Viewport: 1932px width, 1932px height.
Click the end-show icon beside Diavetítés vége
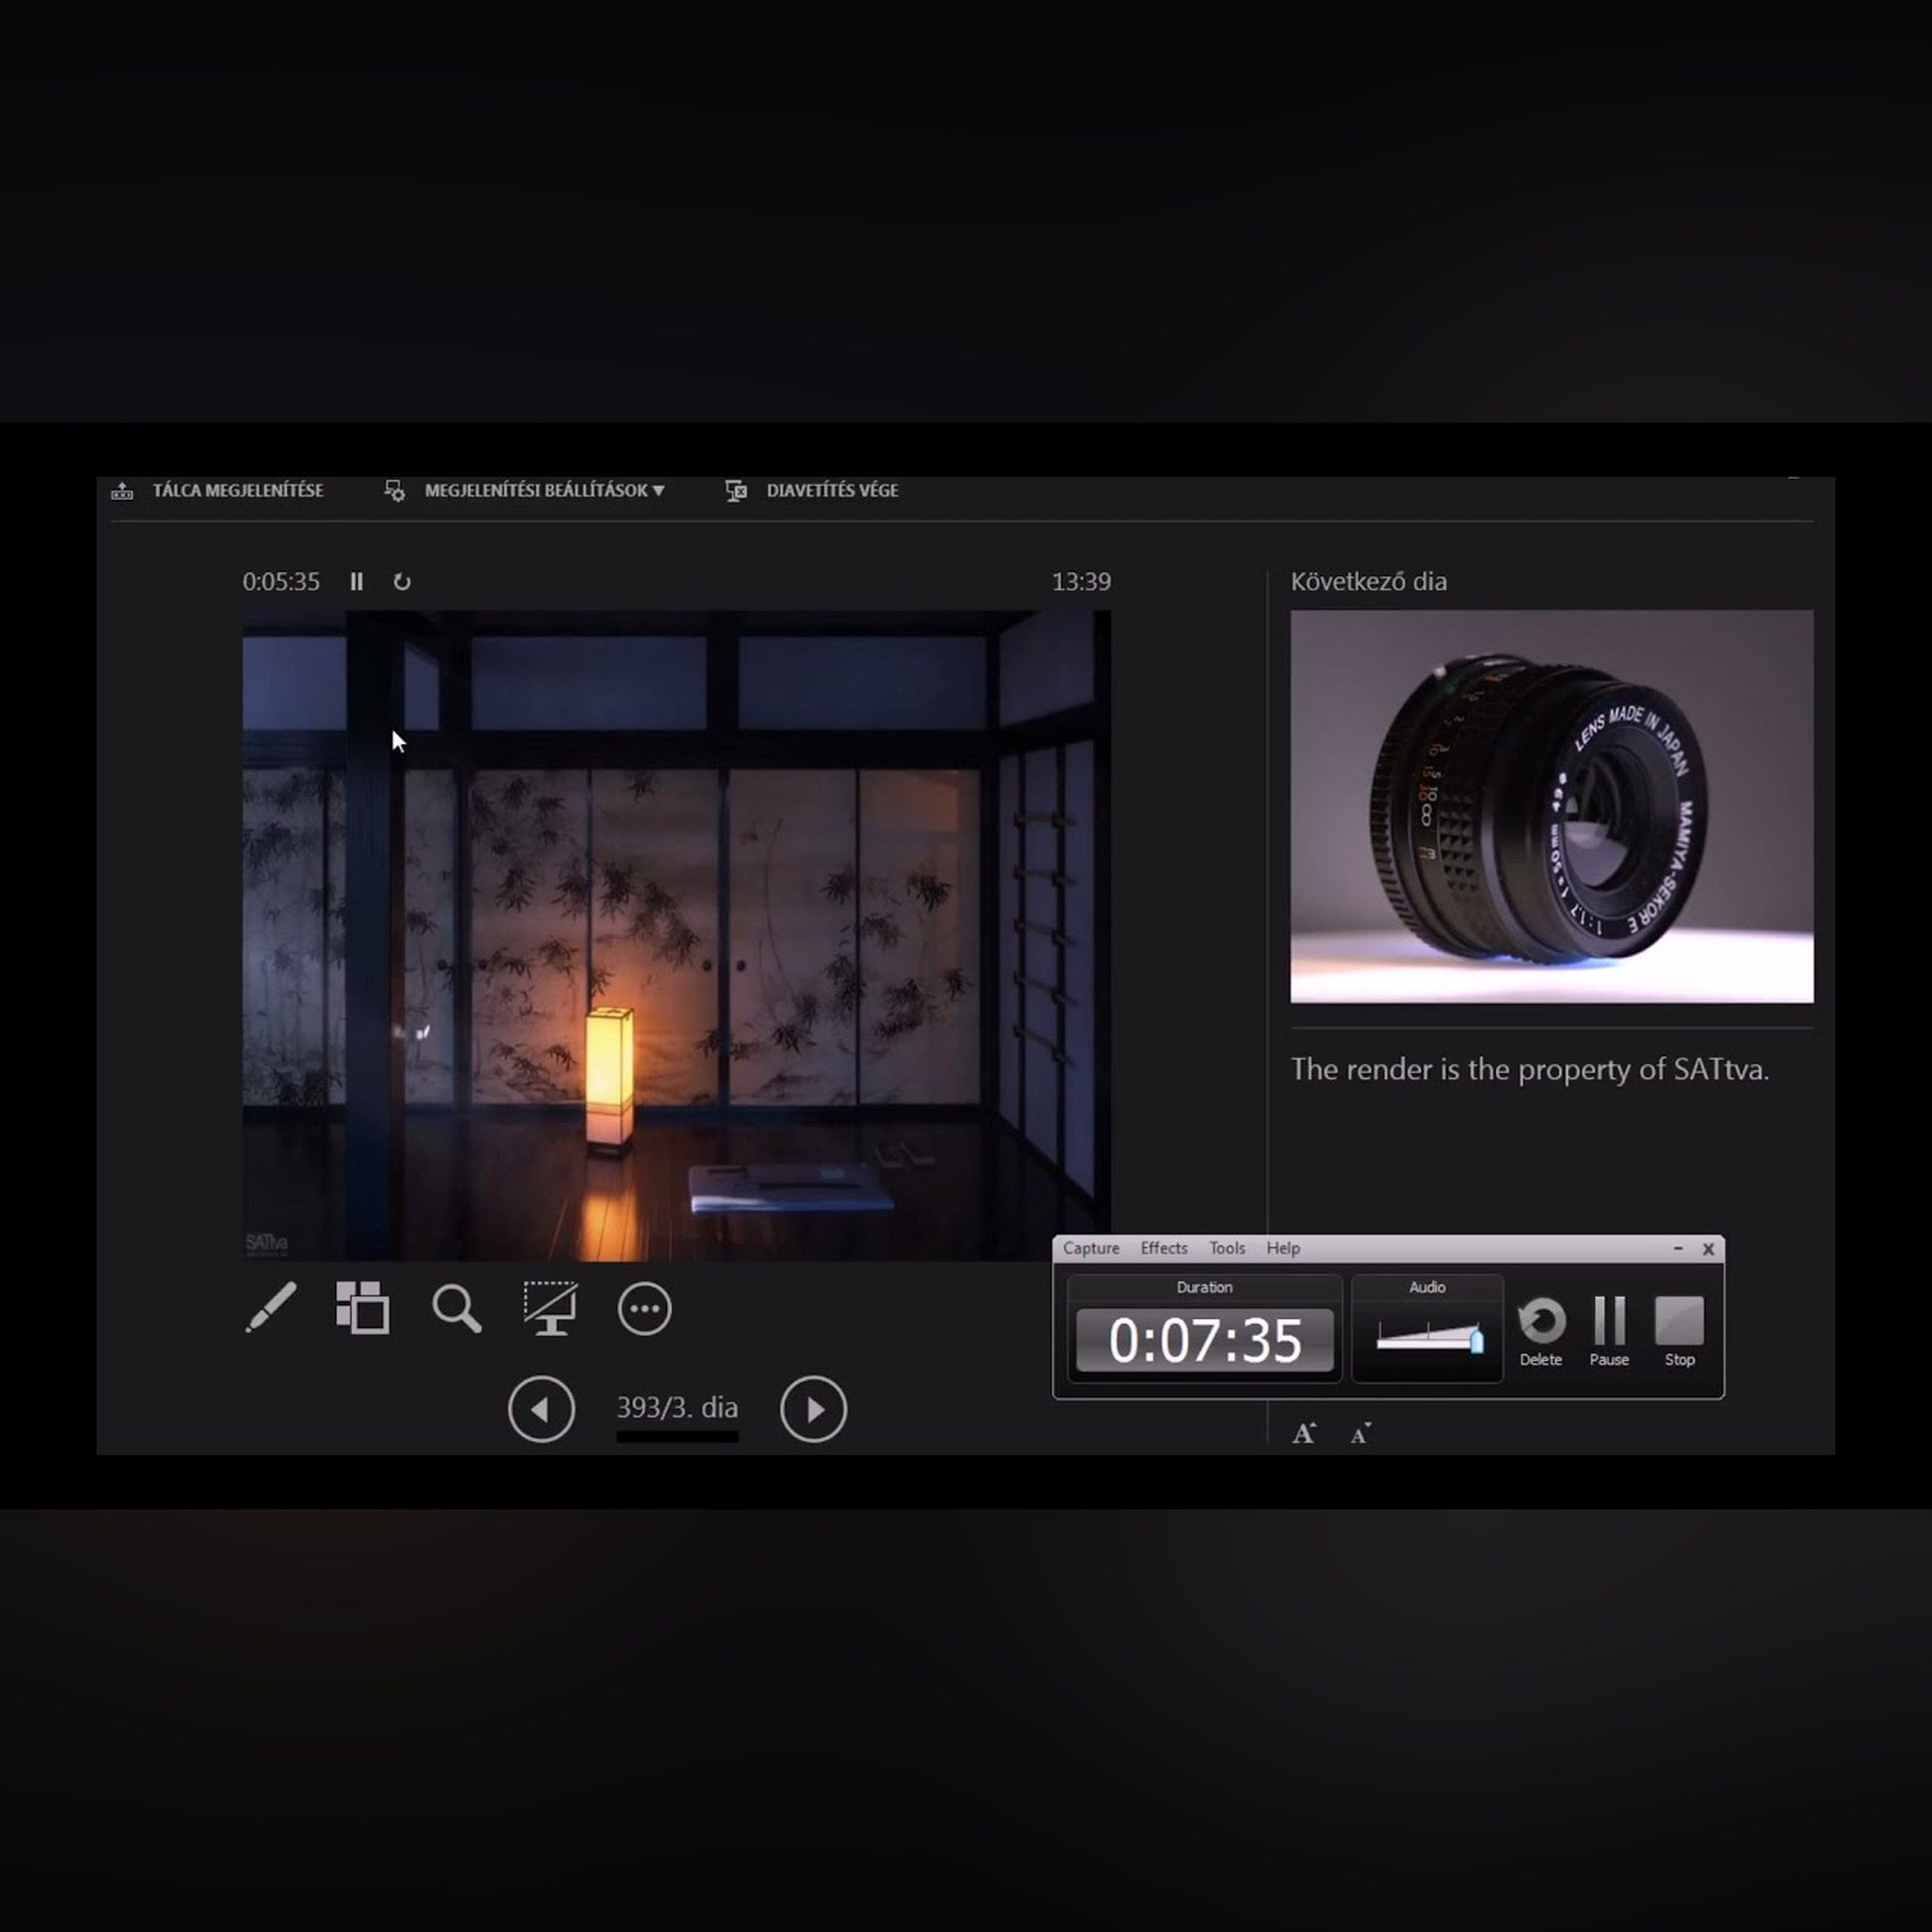(x=736, y=490)
